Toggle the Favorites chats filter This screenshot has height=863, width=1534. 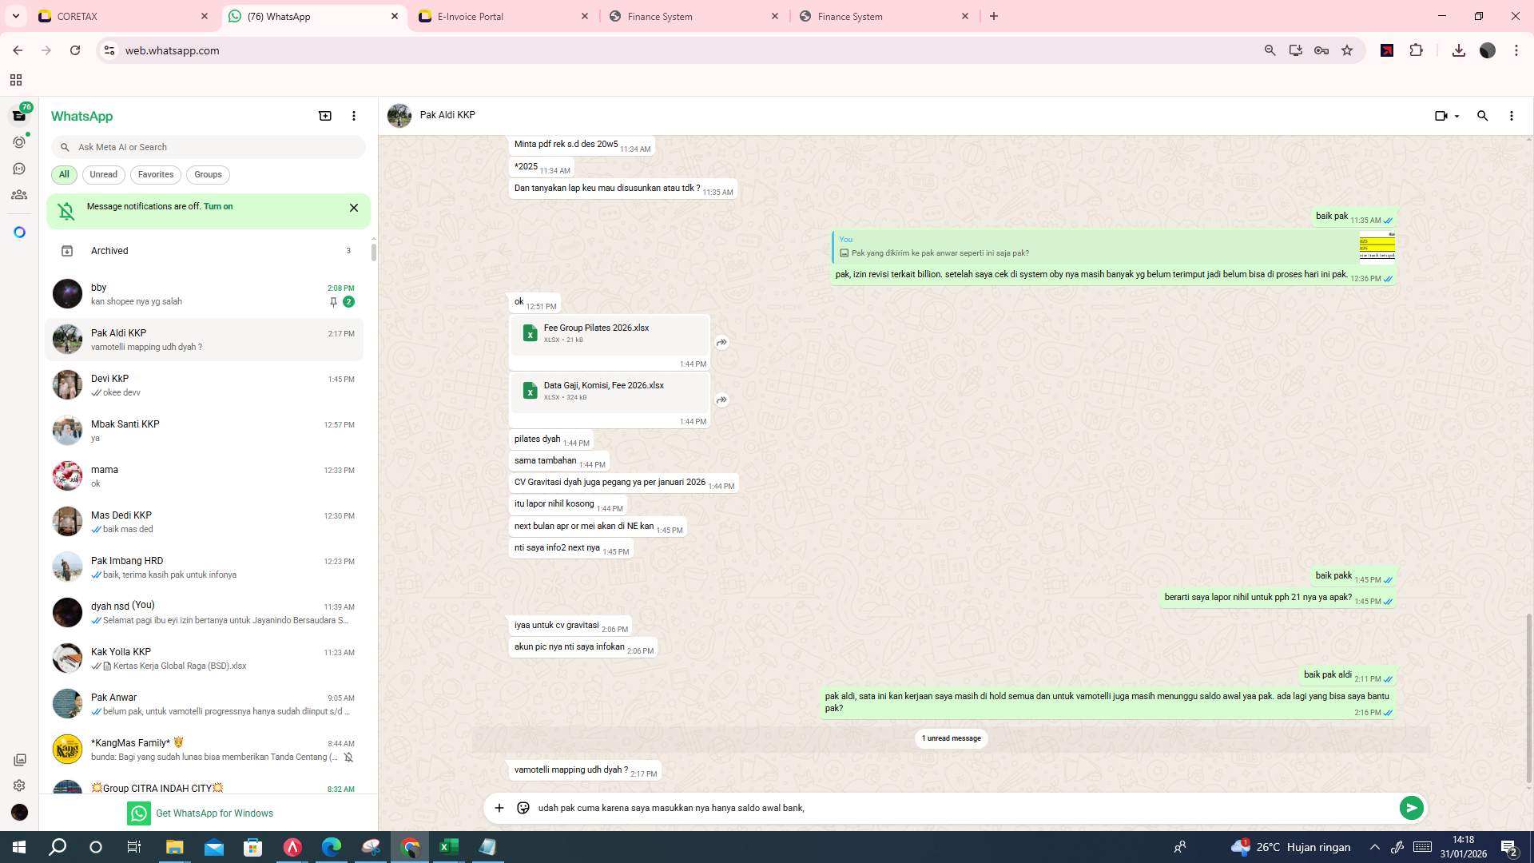coord(156,174)
